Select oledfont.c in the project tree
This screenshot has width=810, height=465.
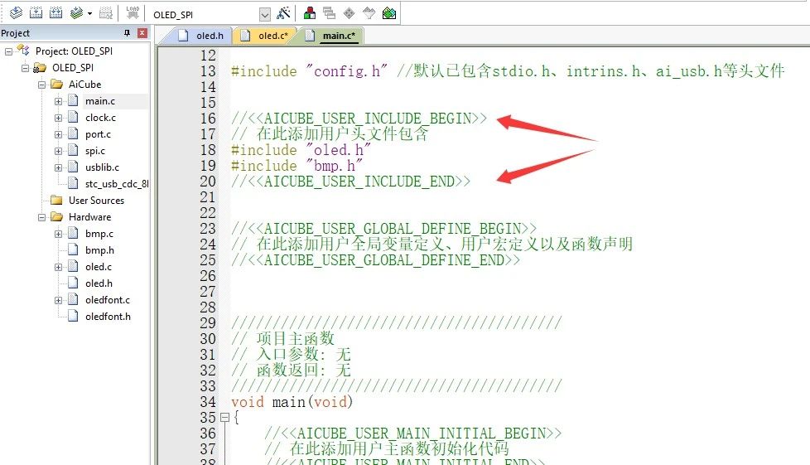(108, 299)
